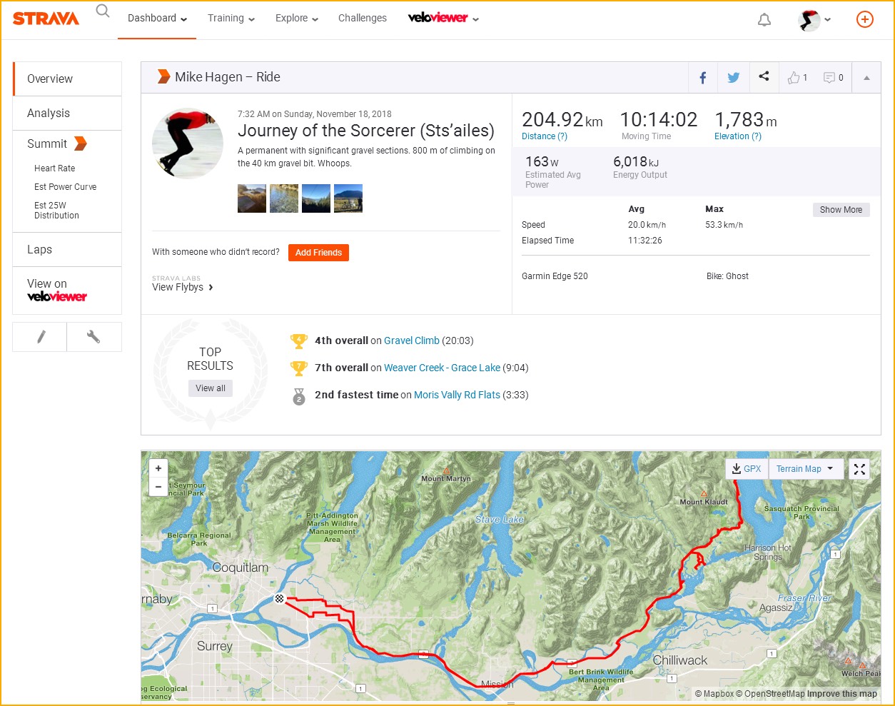Open comments via the speech bubble icon

click(829, 78)
